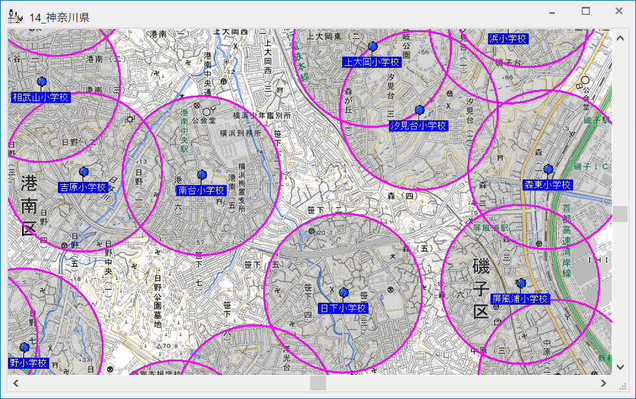Click the vertical scrollbar down arrow

(x=620, y=367)
